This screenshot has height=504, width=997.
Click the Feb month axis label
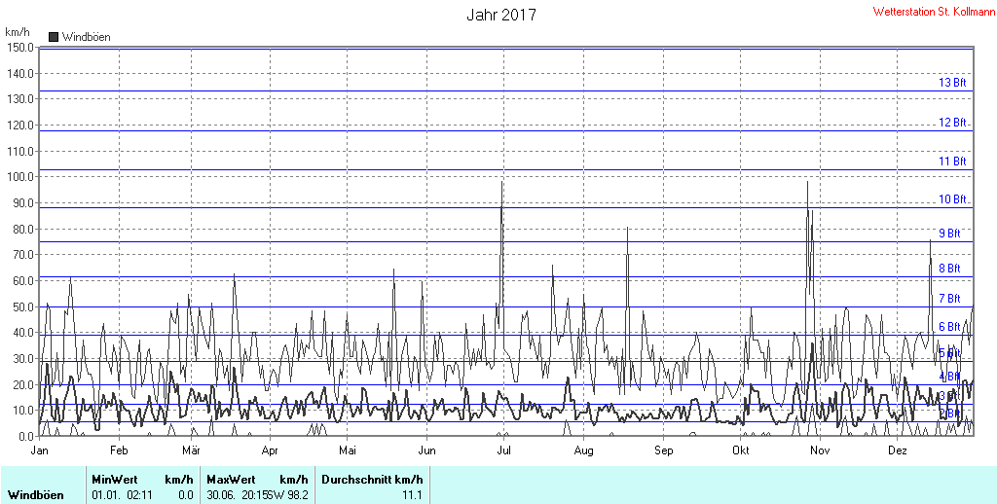[119, 450]
